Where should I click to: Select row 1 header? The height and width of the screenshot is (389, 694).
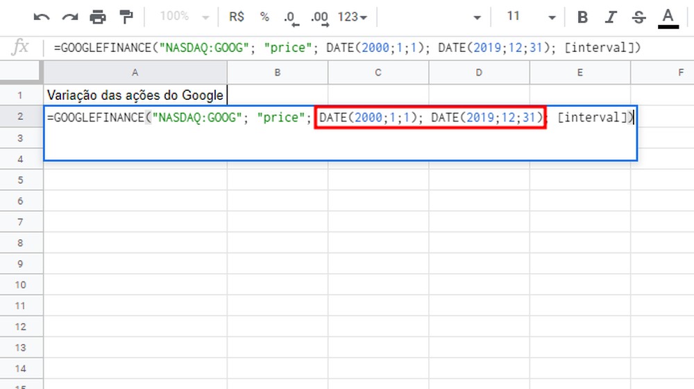click(x=21, y=95)
